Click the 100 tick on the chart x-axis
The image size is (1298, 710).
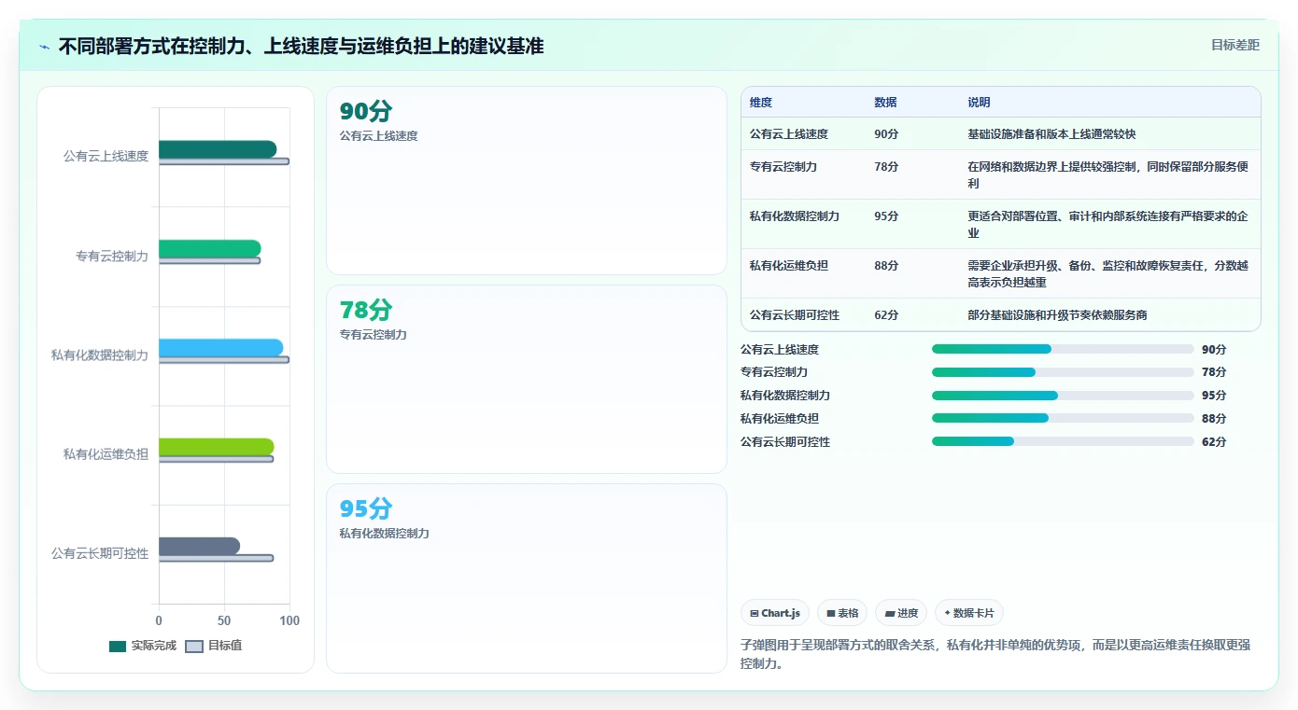point(289,620)
